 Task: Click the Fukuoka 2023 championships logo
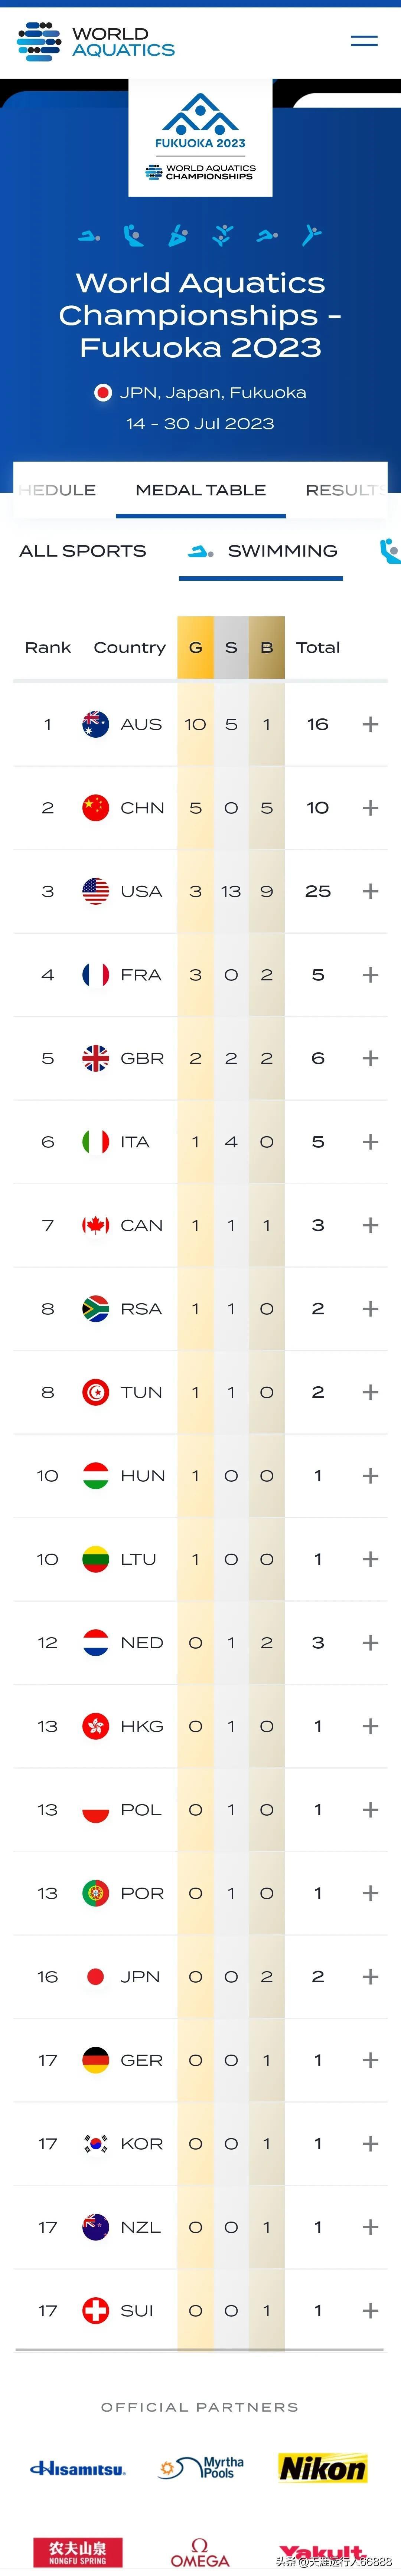(200, 137)
